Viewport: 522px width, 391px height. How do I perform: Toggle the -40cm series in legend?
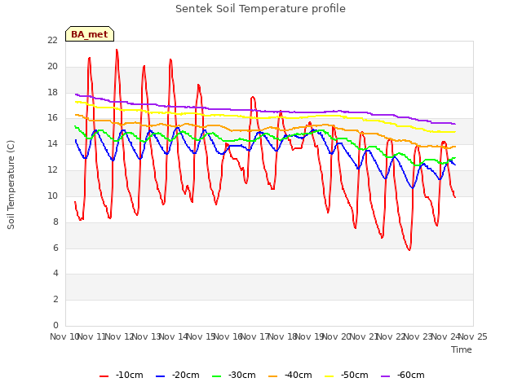(x=290, y=376)
